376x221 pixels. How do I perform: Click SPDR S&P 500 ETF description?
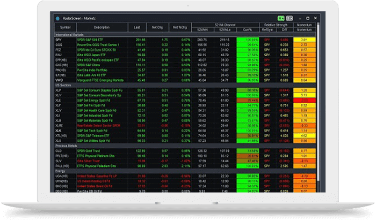(90, 40)
